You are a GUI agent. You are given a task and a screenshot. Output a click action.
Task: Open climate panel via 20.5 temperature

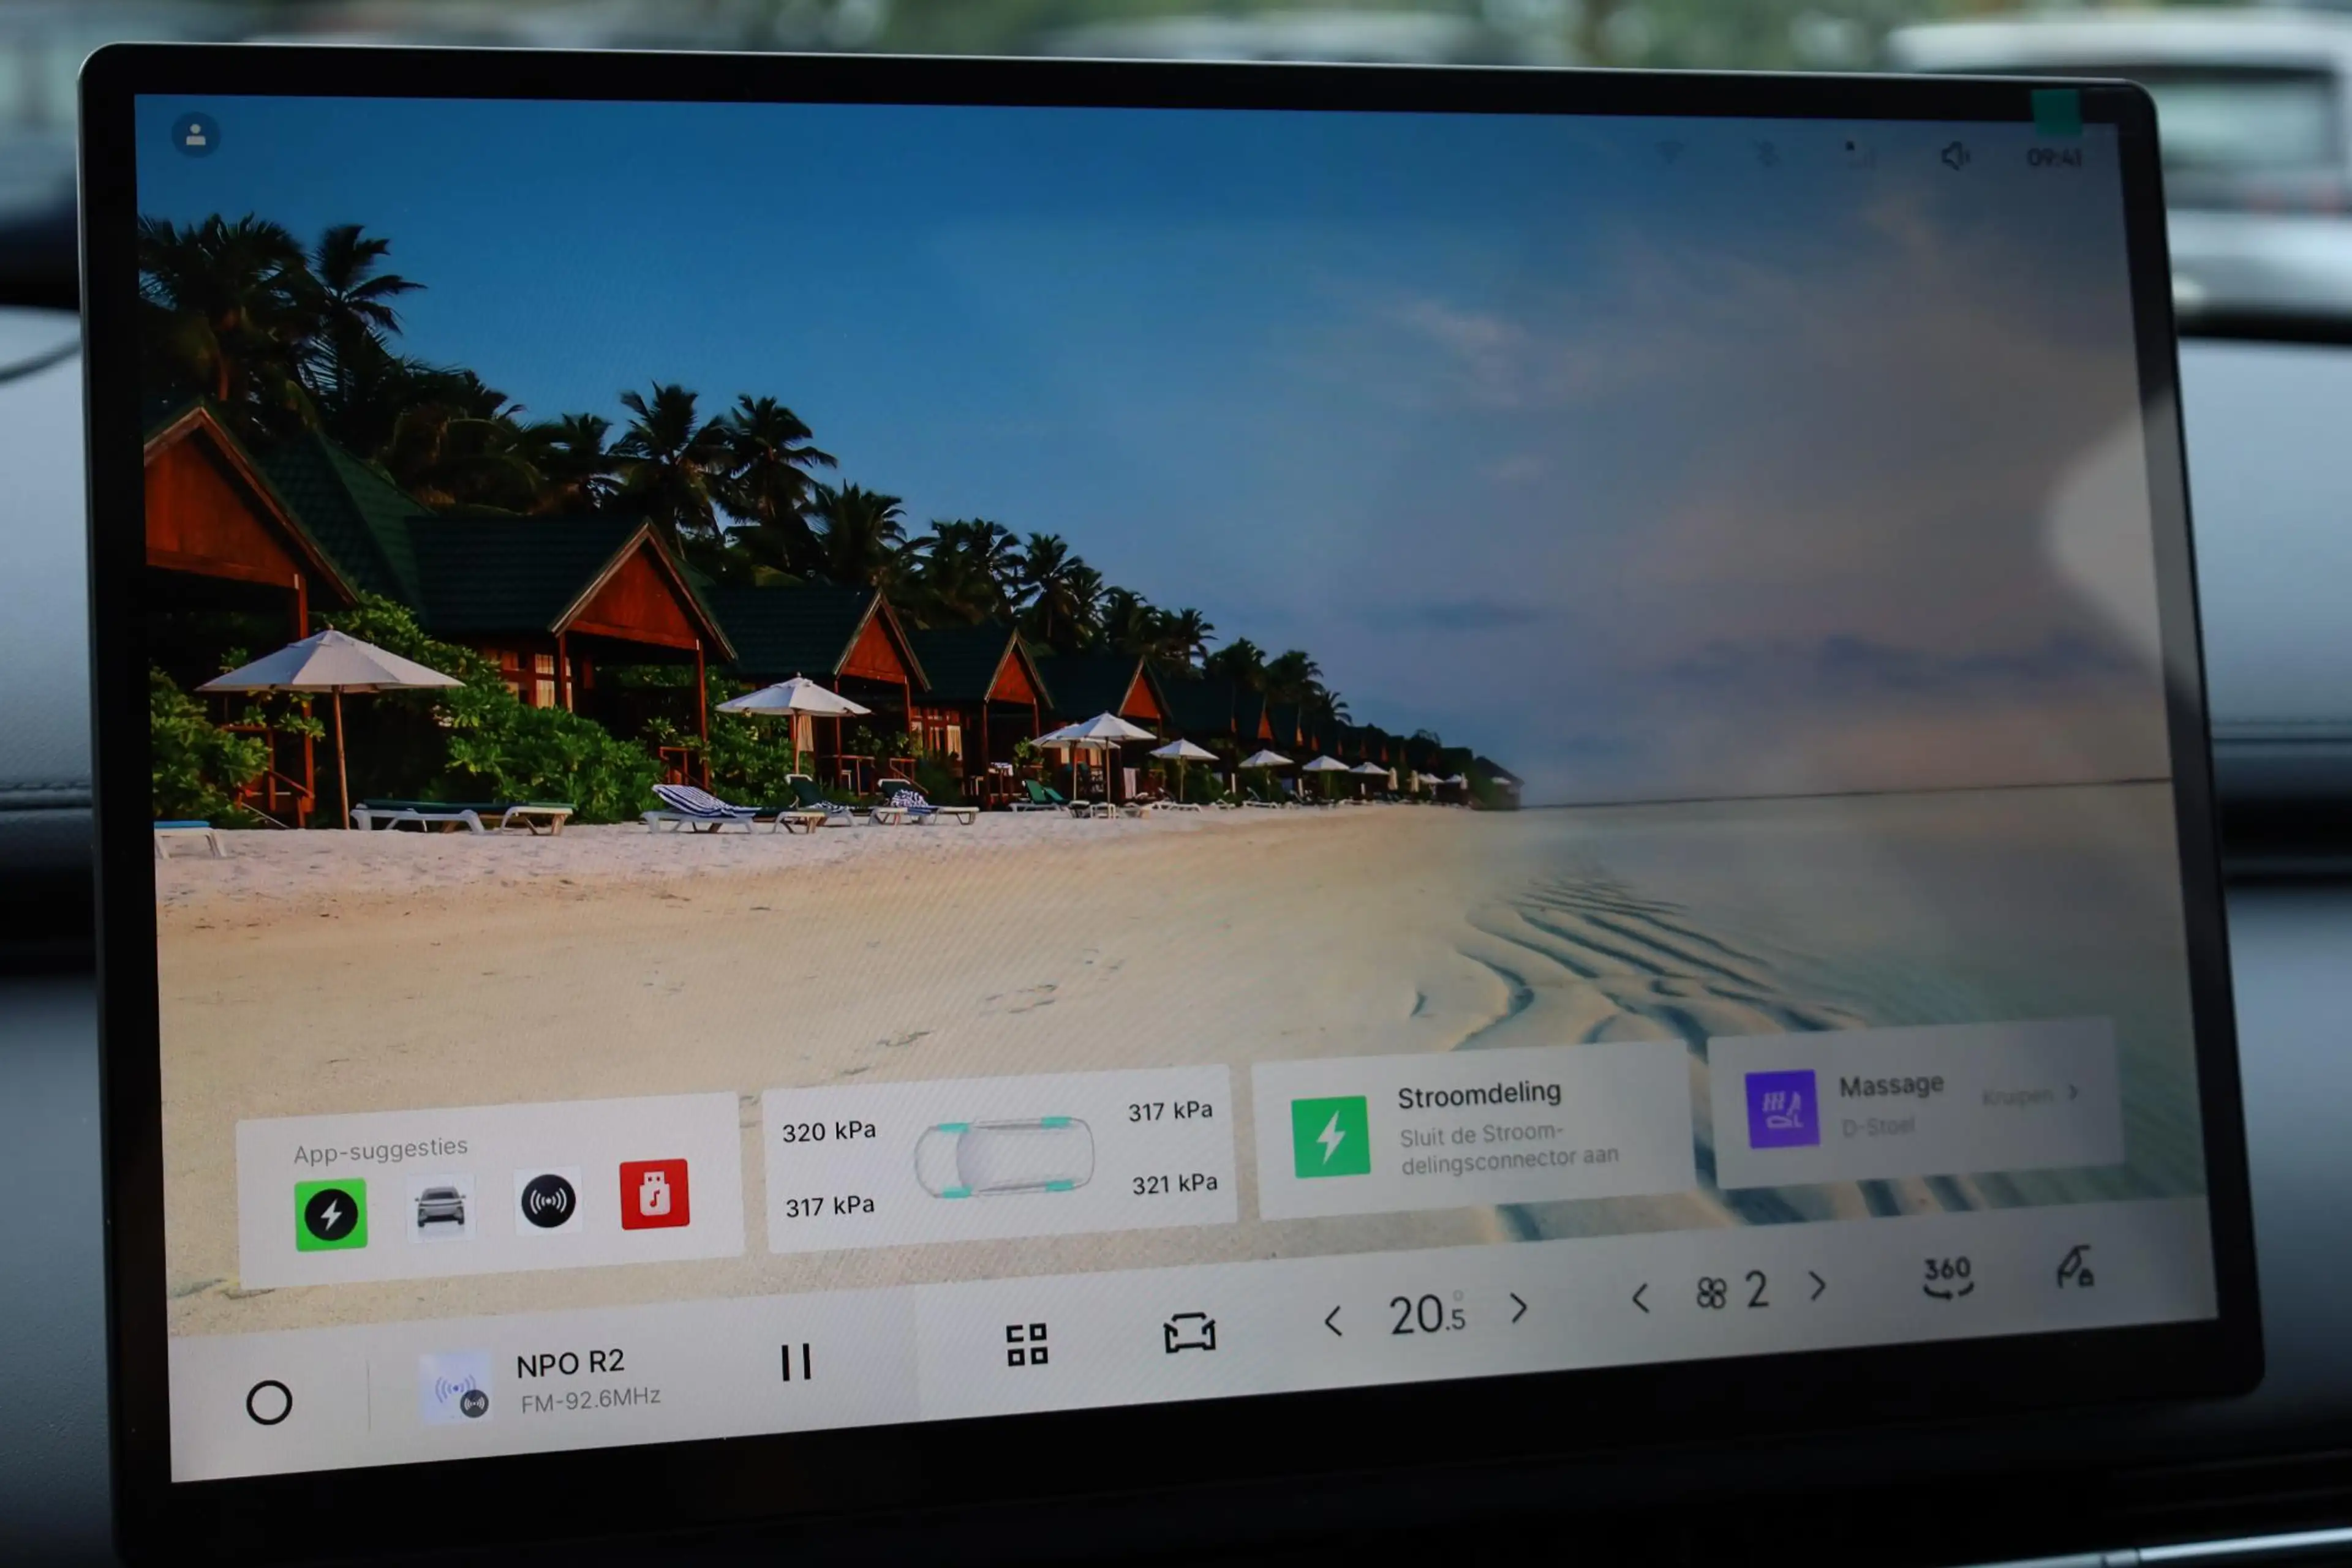pos(1427,1314)
